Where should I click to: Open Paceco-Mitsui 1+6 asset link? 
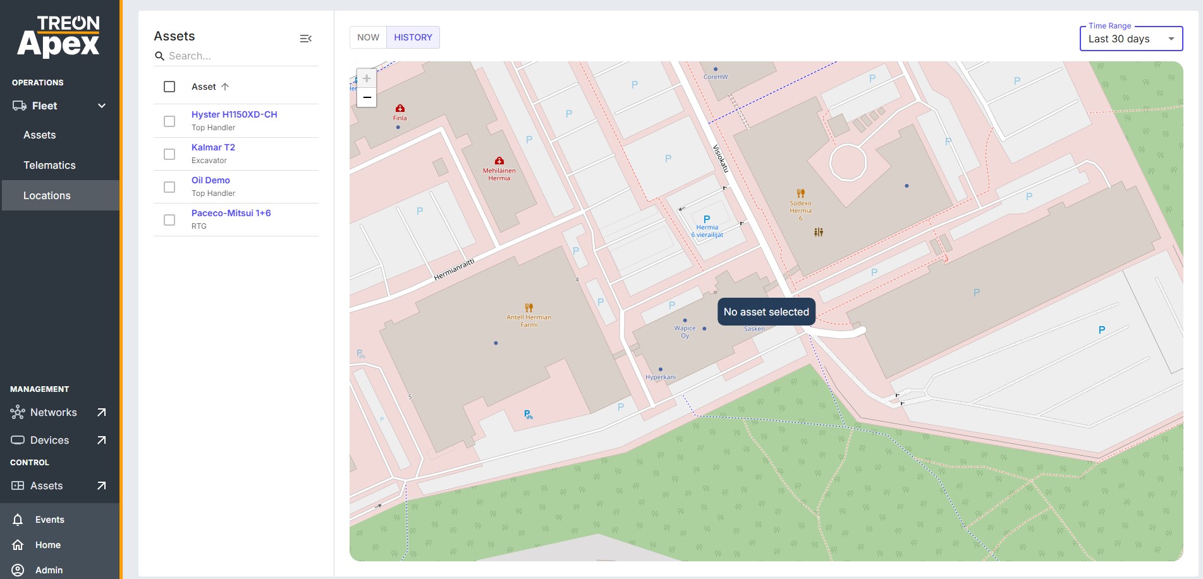[x=231, y=213]
